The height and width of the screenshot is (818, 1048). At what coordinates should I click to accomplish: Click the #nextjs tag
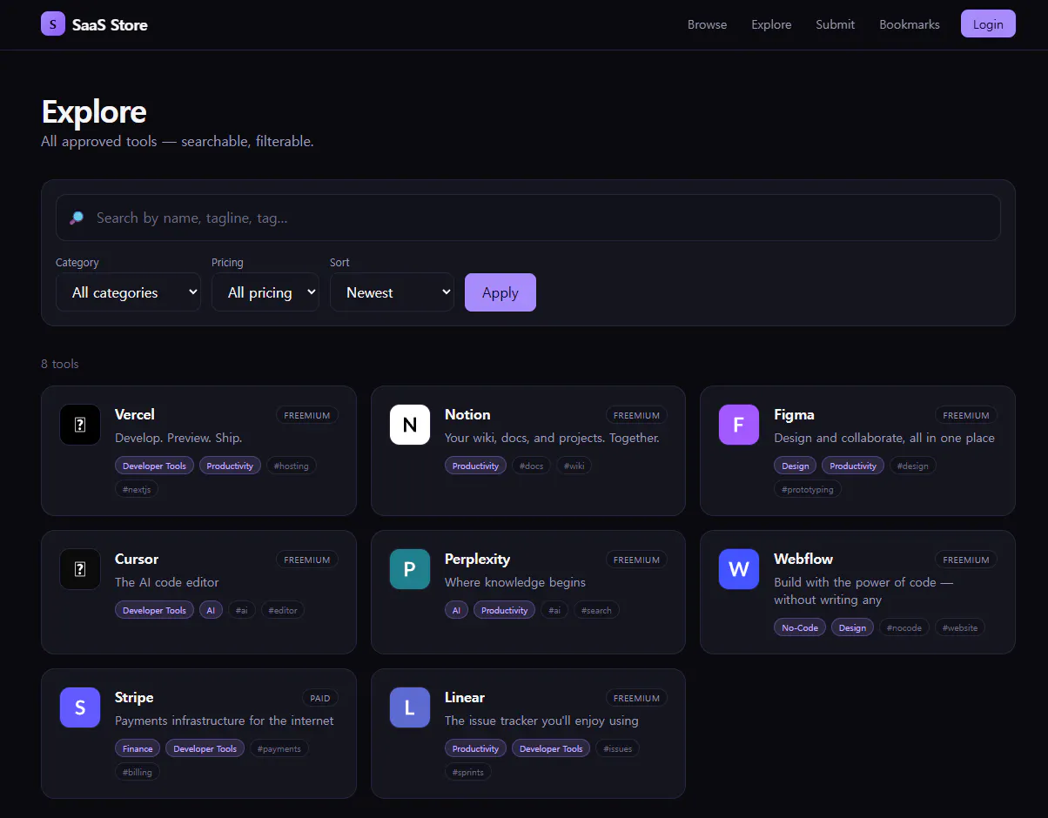pos(137,489)
